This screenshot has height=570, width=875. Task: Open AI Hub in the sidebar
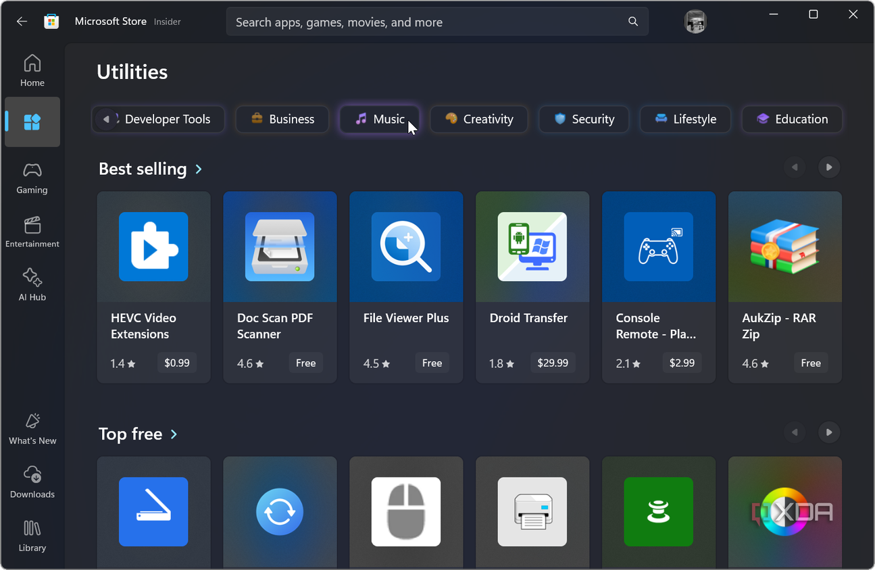click(x=32, y=284)
